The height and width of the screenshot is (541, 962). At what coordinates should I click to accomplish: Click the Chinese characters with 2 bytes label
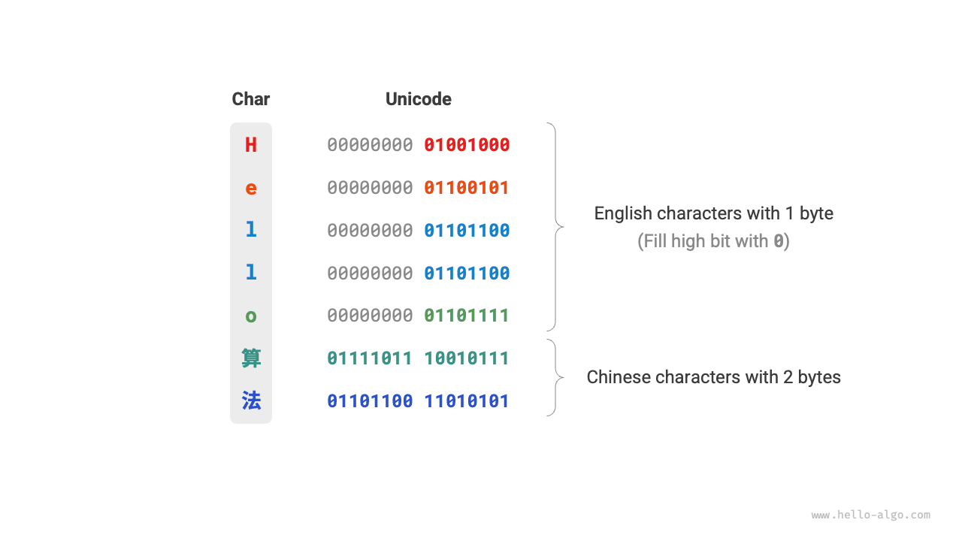[x=713, y=377]
